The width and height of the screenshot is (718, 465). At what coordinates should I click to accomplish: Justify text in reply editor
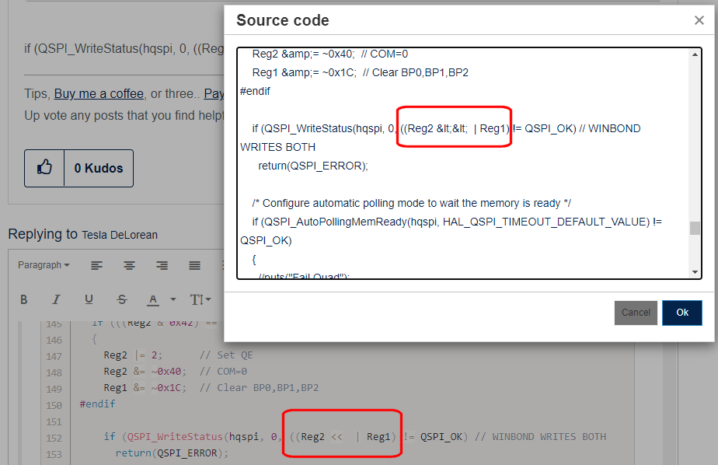[x=194, y=265]
